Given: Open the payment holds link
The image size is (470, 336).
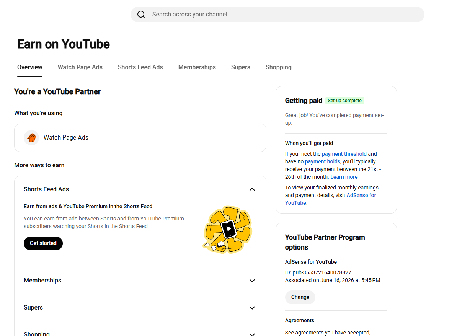Looking at the screenshot, I should (323, 161).
